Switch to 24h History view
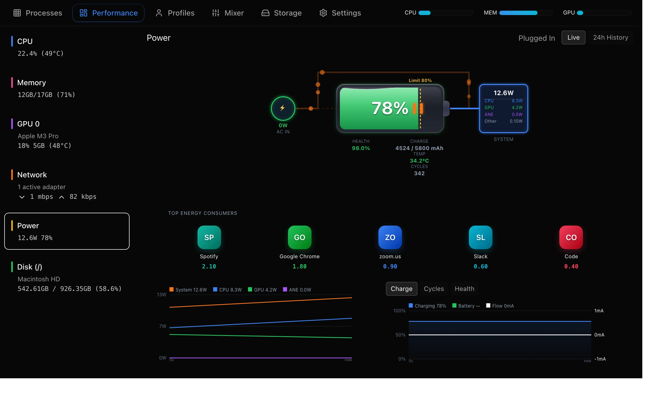 pos(610,38)
